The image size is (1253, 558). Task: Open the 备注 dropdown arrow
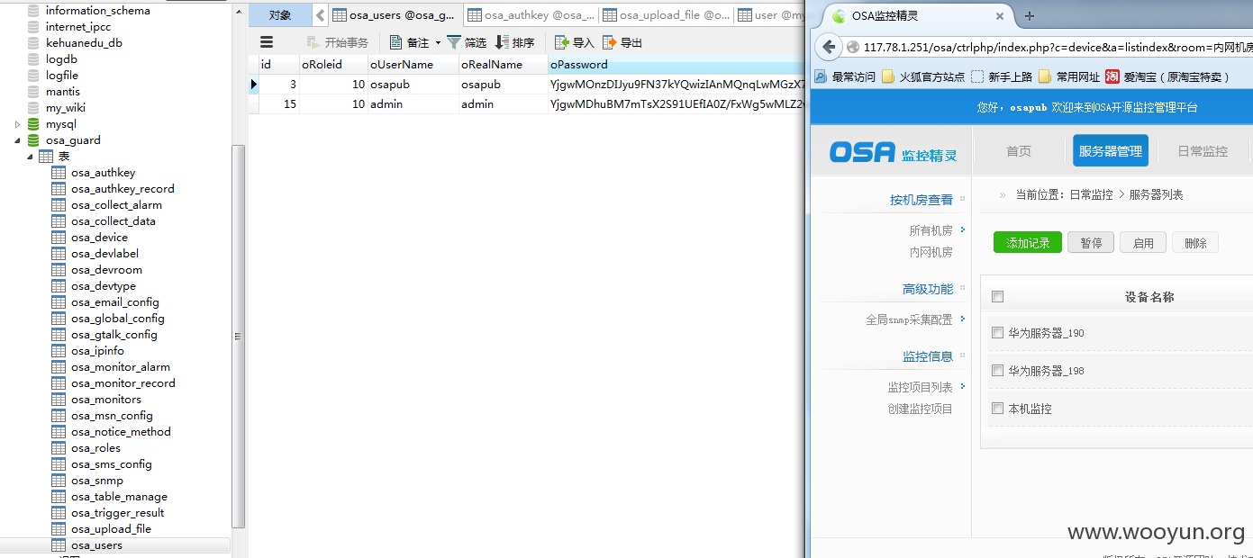tap(438, 43)
